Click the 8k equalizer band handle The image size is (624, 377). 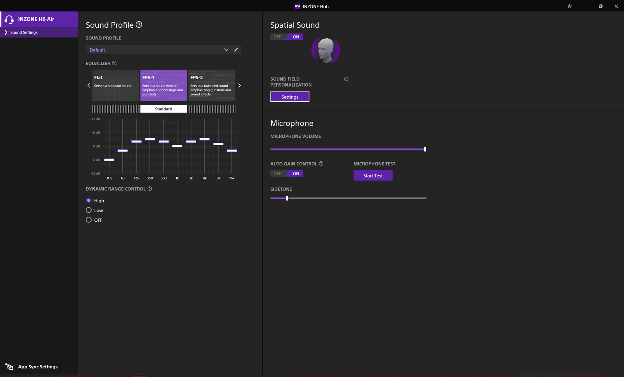click(x=218, y=144)
